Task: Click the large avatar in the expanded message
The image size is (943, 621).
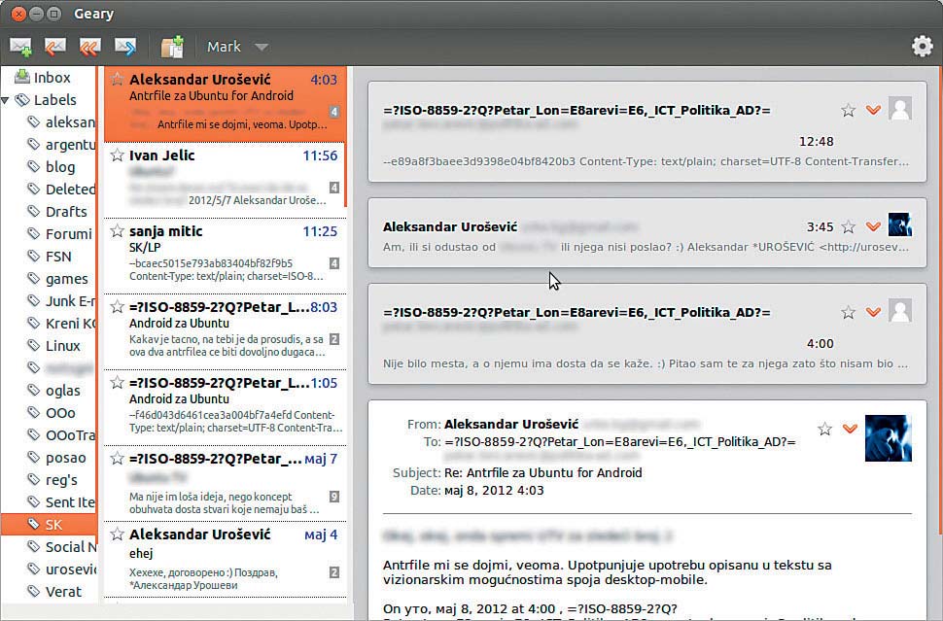Action: coord(889,438)
